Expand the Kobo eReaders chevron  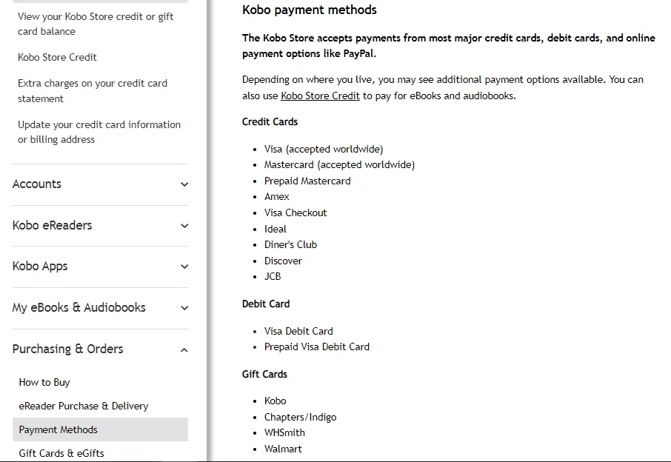pyautogui.click(x=184, y=226)
